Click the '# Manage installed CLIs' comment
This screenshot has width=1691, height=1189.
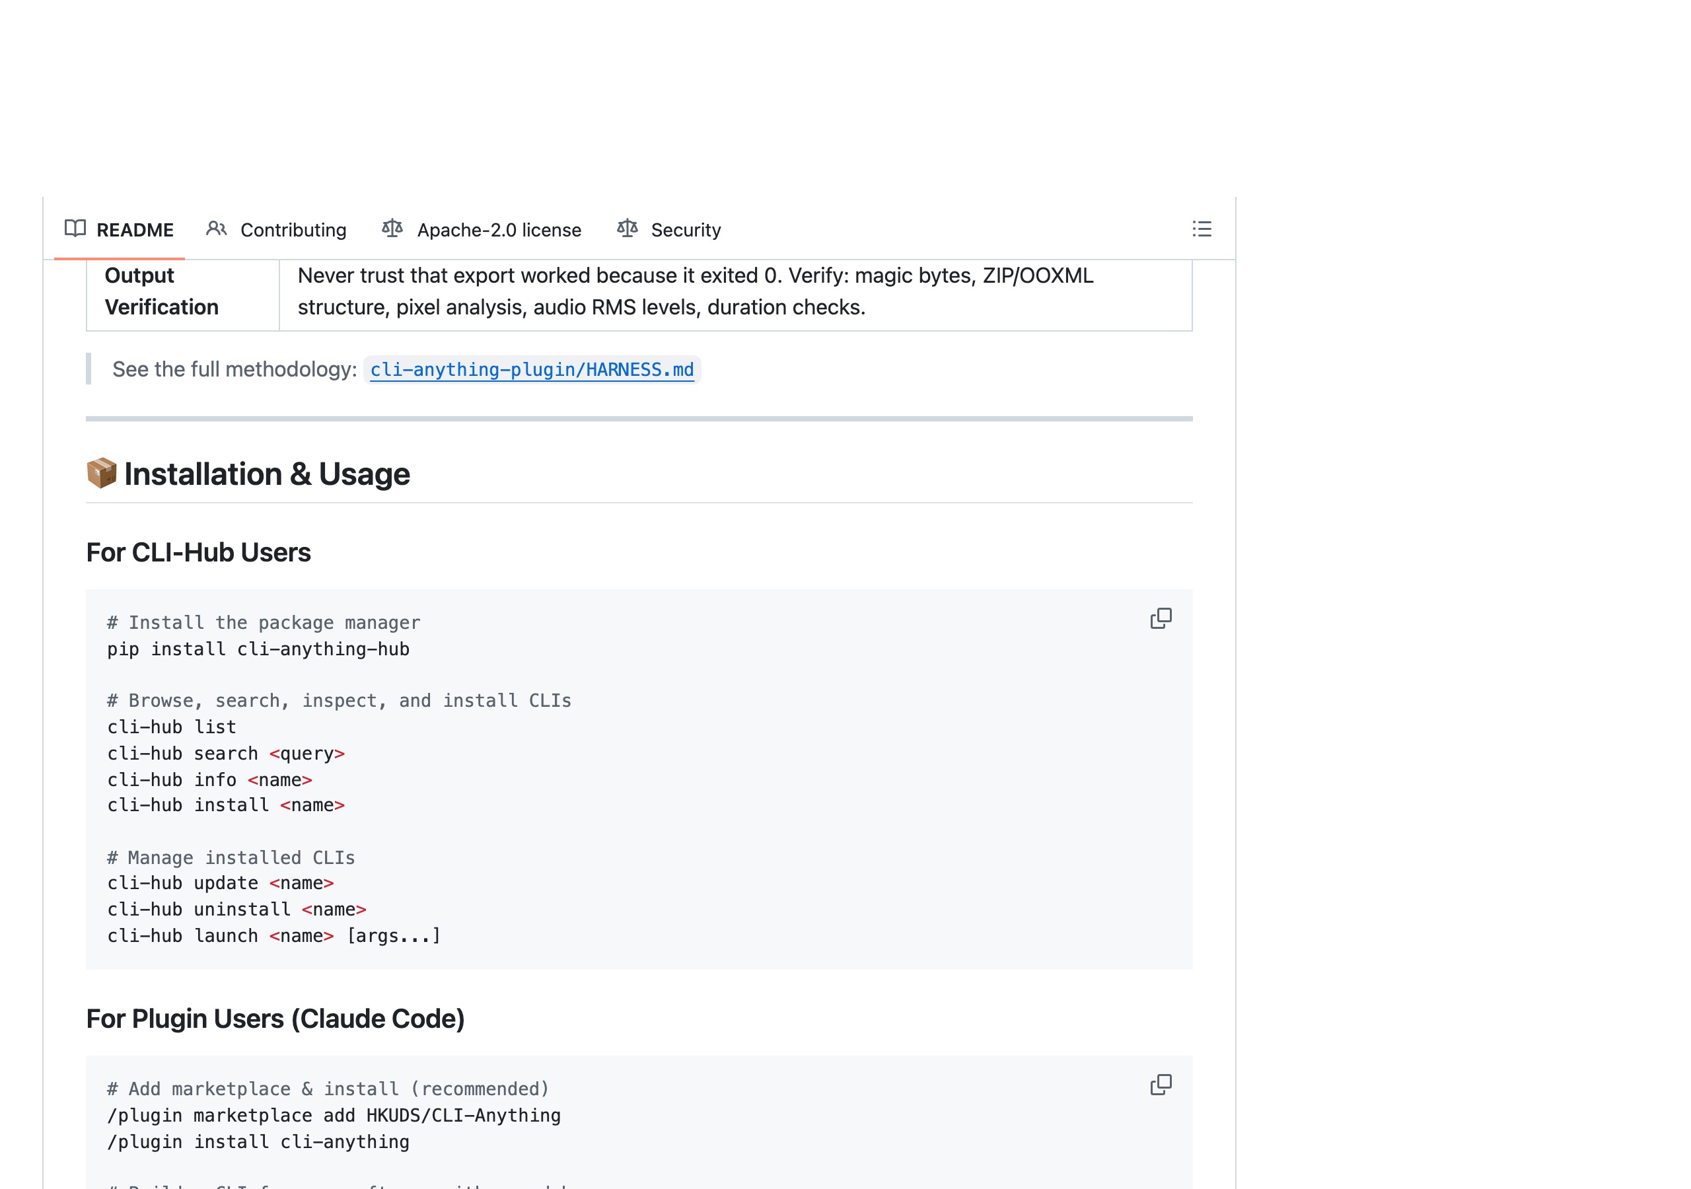pos(231,857)
